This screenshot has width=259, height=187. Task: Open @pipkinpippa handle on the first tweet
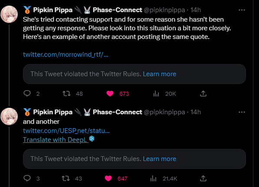pos(164,10)
